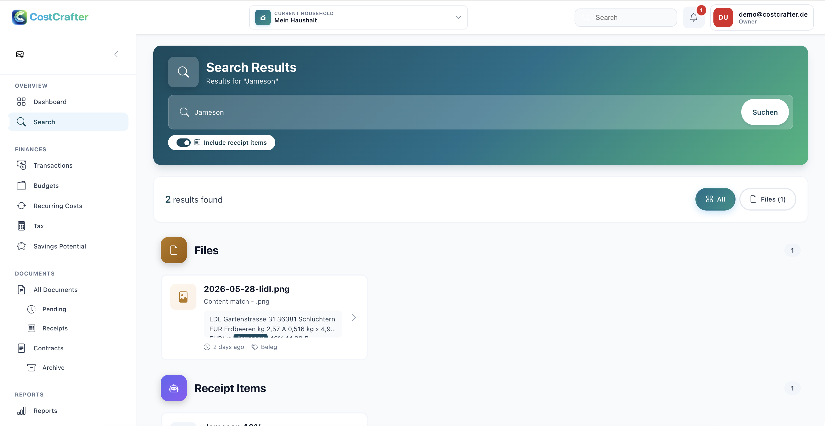Open the Archive box icon
Viewport: 825px width, 426px height.
click(x=31, y=368)
